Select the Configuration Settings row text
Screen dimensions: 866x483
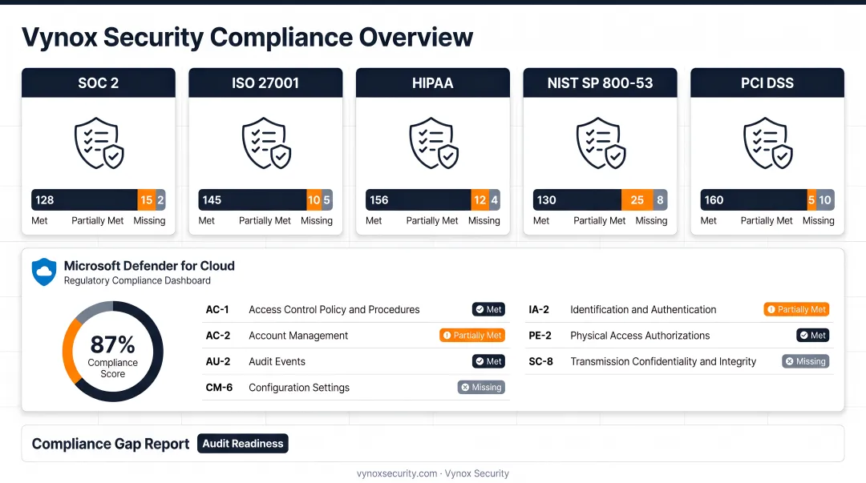[x=299, y=388]
